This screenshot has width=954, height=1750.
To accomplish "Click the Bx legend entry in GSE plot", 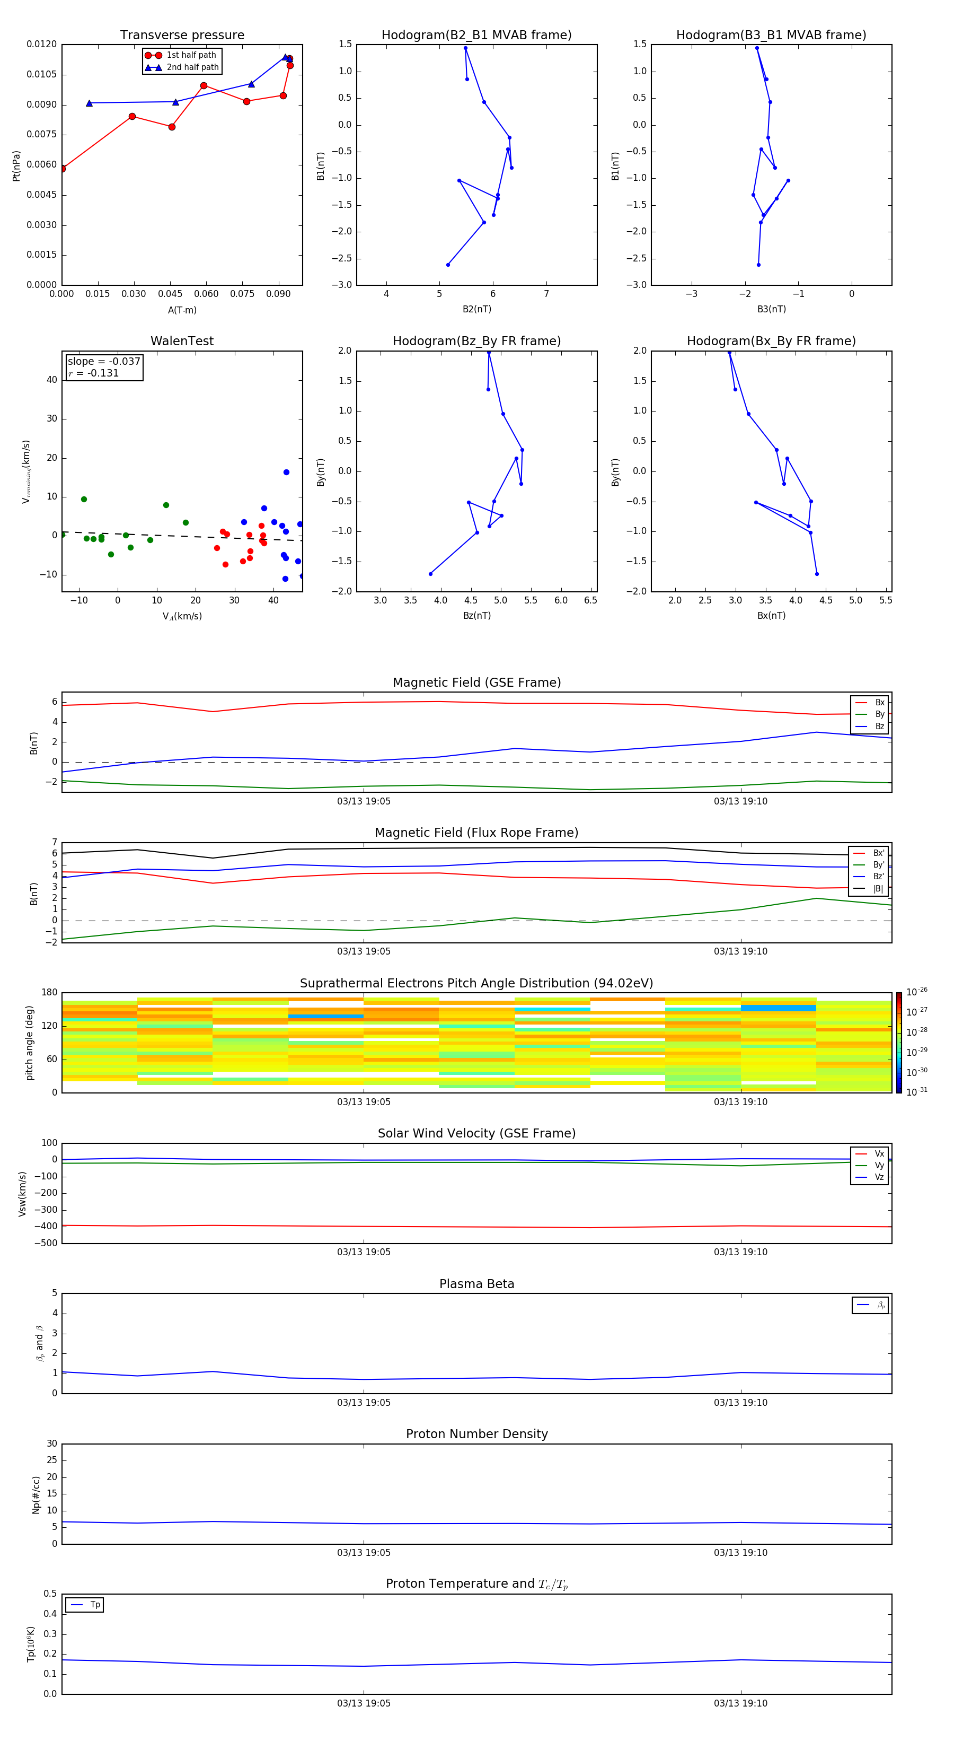I will [x=870, y=703].
